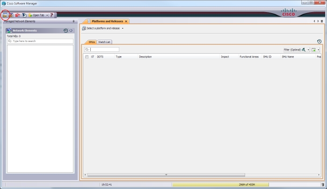Image resolution: width=327 pixels, height=189 pixels.
Task: Click the Total NEs: 0 label
Action: pos(14,36)
